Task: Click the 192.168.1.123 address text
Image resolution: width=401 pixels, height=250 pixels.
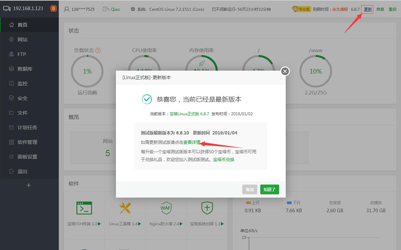Action: [x=28, y=8]
